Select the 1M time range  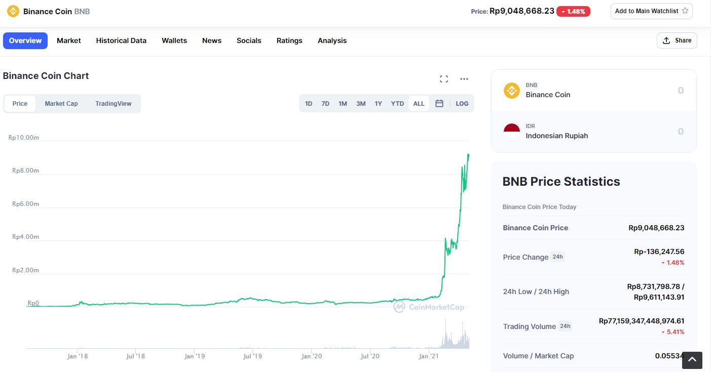(343, 103)
